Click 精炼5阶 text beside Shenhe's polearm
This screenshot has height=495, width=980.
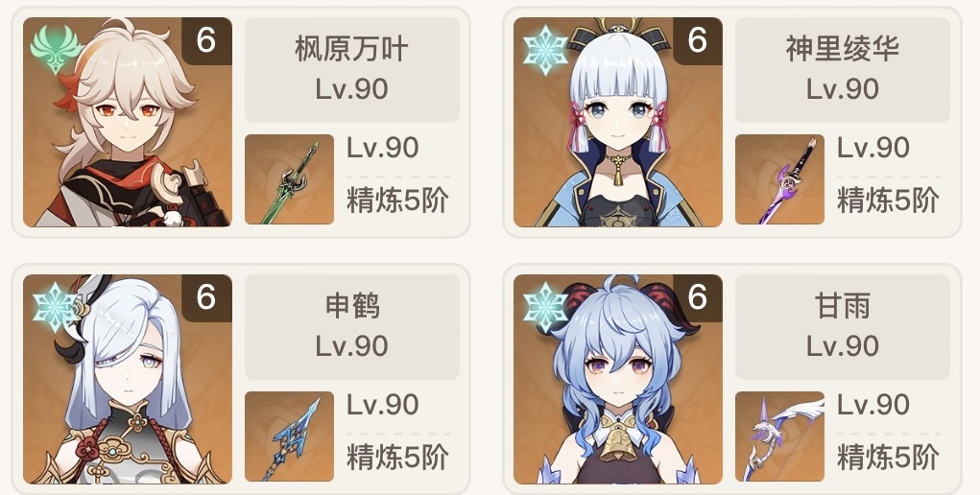[x=397, y=459]
